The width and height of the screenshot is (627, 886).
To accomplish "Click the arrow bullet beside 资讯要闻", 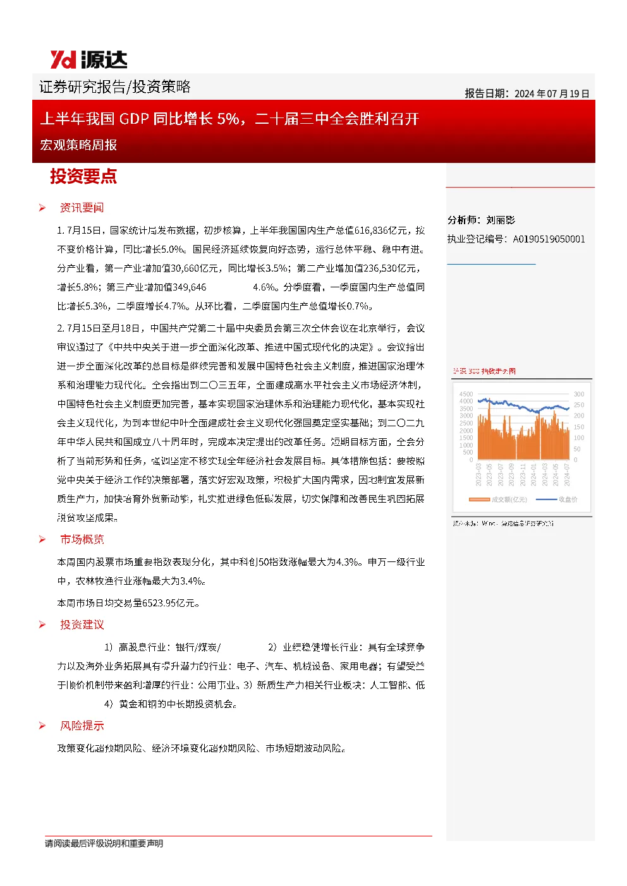I will click(x=42, y=208).
